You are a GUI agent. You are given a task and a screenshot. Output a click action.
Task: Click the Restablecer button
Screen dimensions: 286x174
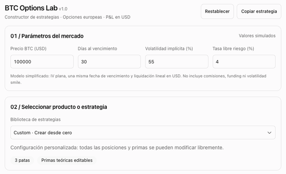pyautogui.click(x=217, y=11)
